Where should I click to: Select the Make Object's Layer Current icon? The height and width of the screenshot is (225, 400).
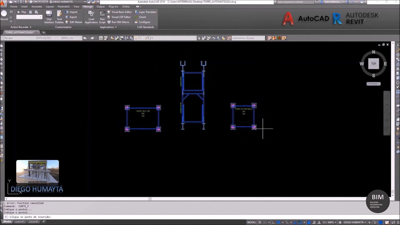click(199, 38)
